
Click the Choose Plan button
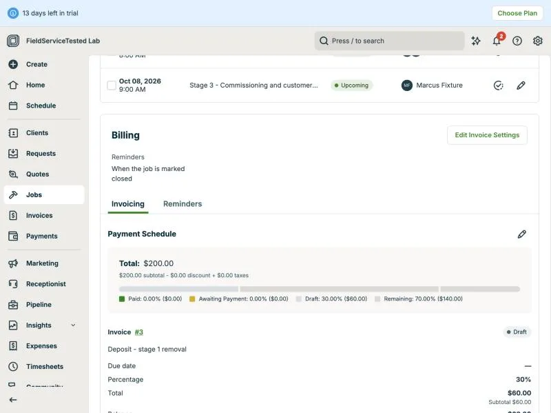(x=517, y=13)
